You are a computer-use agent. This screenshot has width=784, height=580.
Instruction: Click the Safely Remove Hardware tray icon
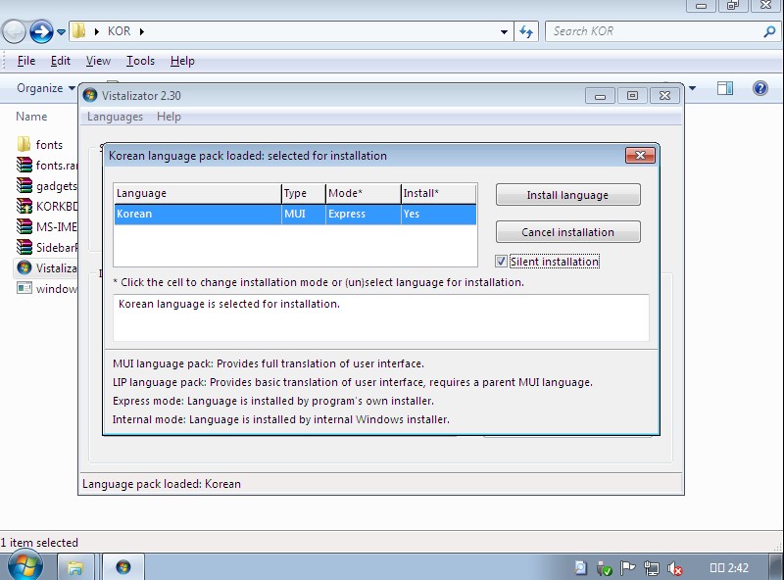(x=604, y=568)
